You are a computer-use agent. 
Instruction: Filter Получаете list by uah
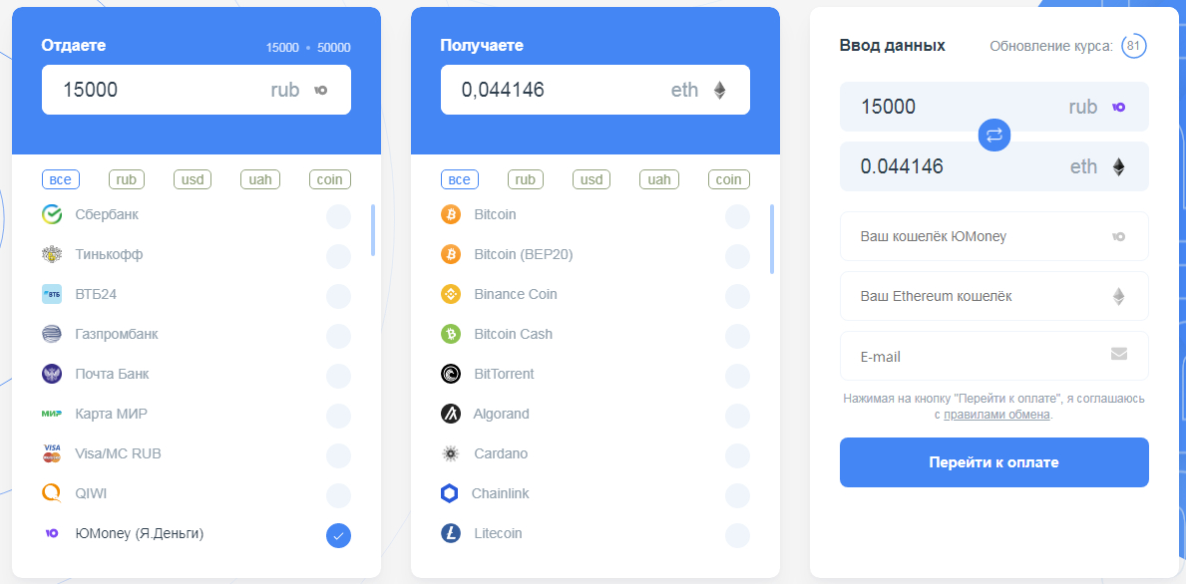point(659,179)
